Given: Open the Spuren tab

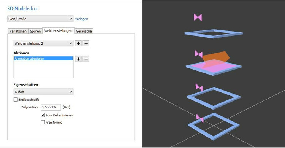Looking at the screenshot, I should [35, 31].
